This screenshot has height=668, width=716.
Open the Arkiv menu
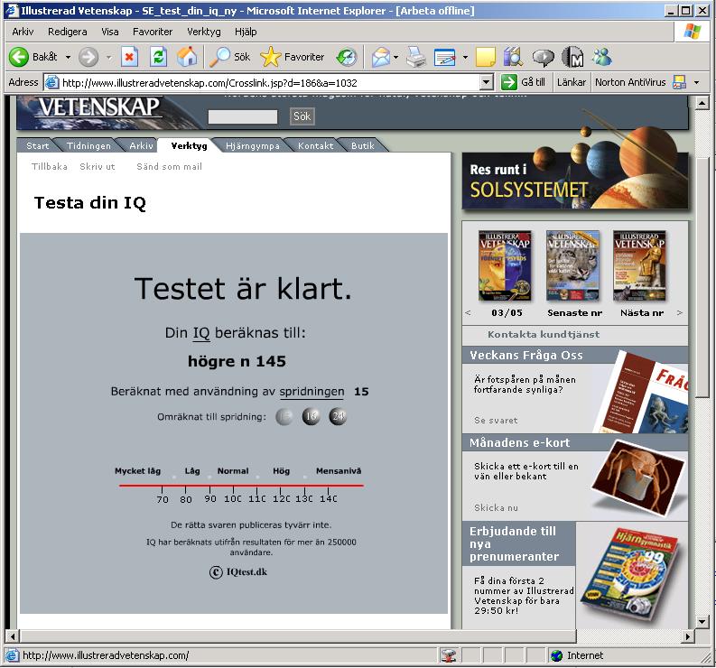coord(23,32)
